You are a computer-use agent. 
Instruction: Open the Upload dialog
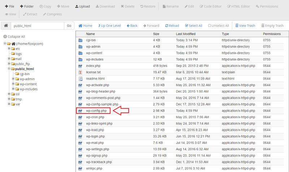click(82, 6)
